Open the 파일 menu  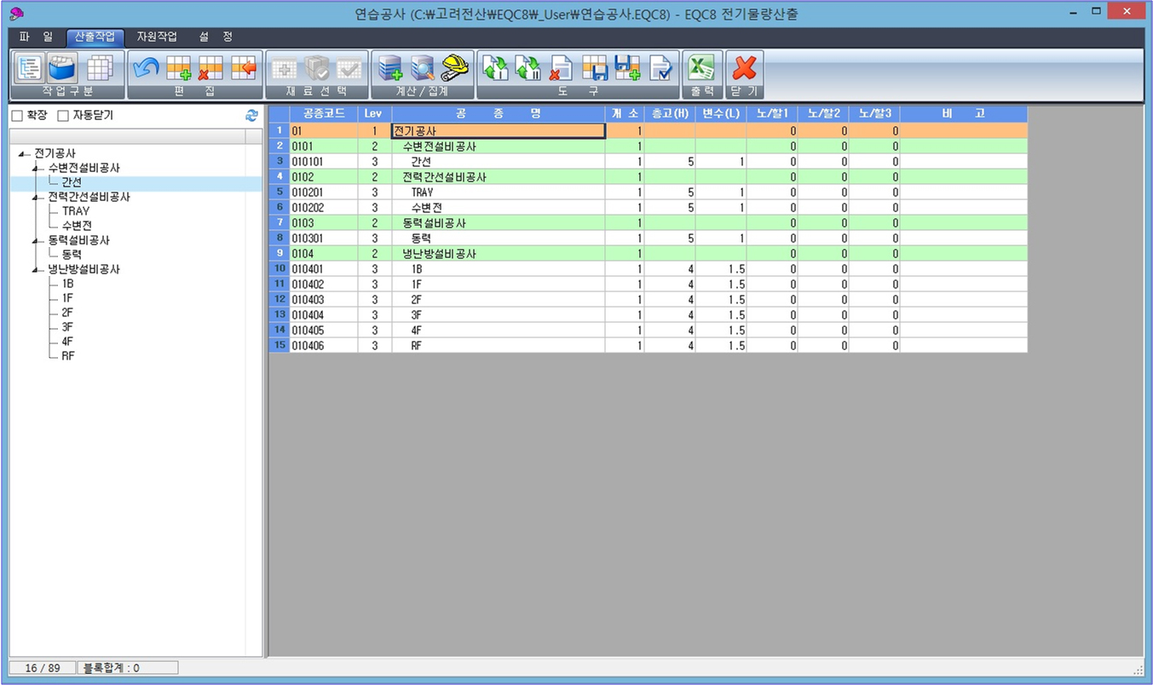pyautogui.click(x=36, y=37)
